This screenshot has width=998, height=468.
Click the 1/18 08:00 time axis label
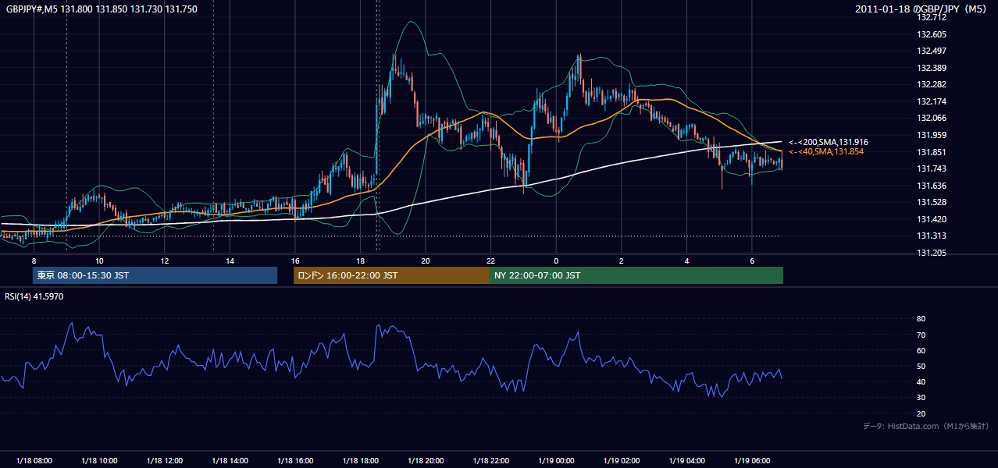click(x=34, y=461)
